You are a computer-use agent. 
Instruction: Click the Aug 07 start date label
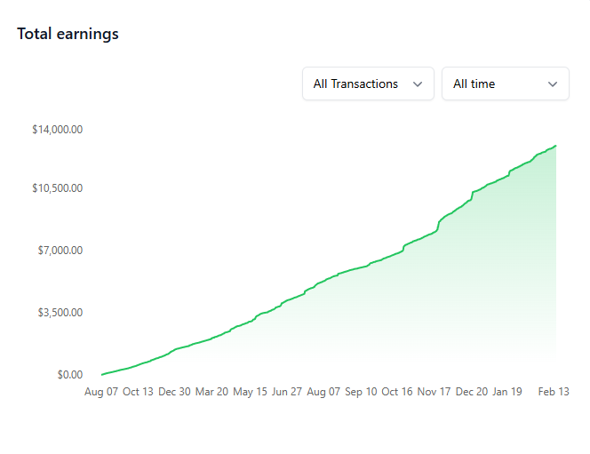[100, 392]
